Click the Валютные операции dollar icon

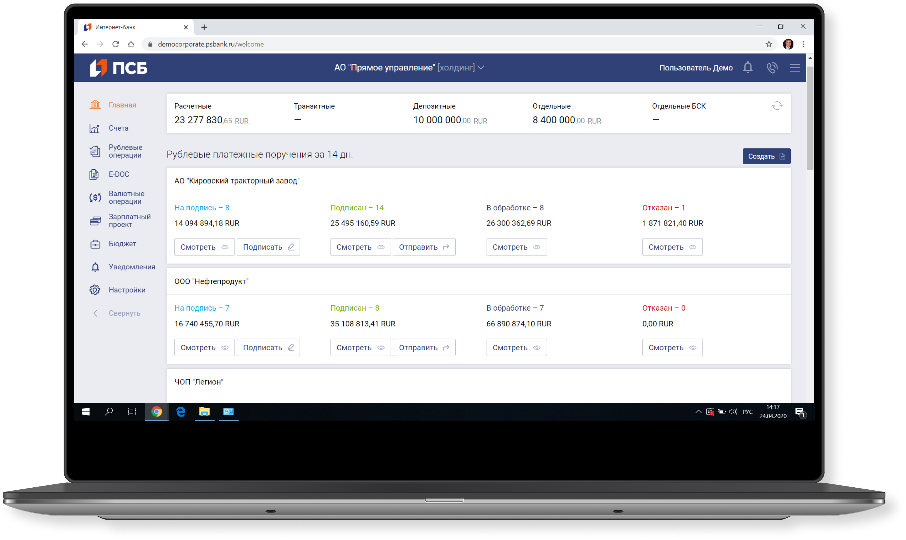95,198
